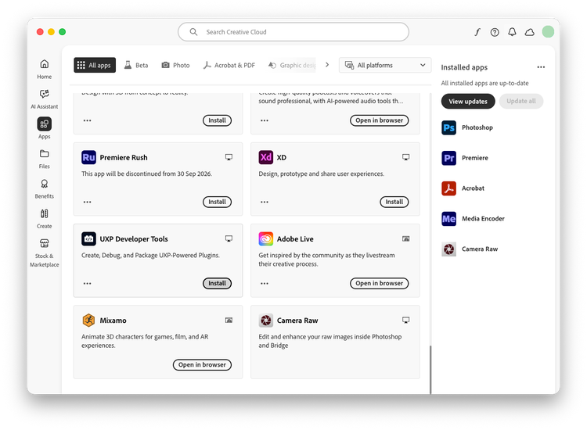Open notifications bell icon
The image size is (587, 430).
[x=512, y=32]
